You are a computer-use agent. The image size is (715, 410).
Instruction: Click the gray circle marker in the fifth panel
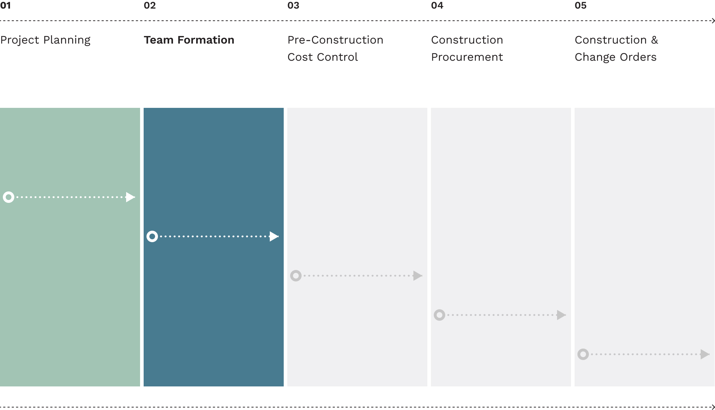[x=583, y=354]
